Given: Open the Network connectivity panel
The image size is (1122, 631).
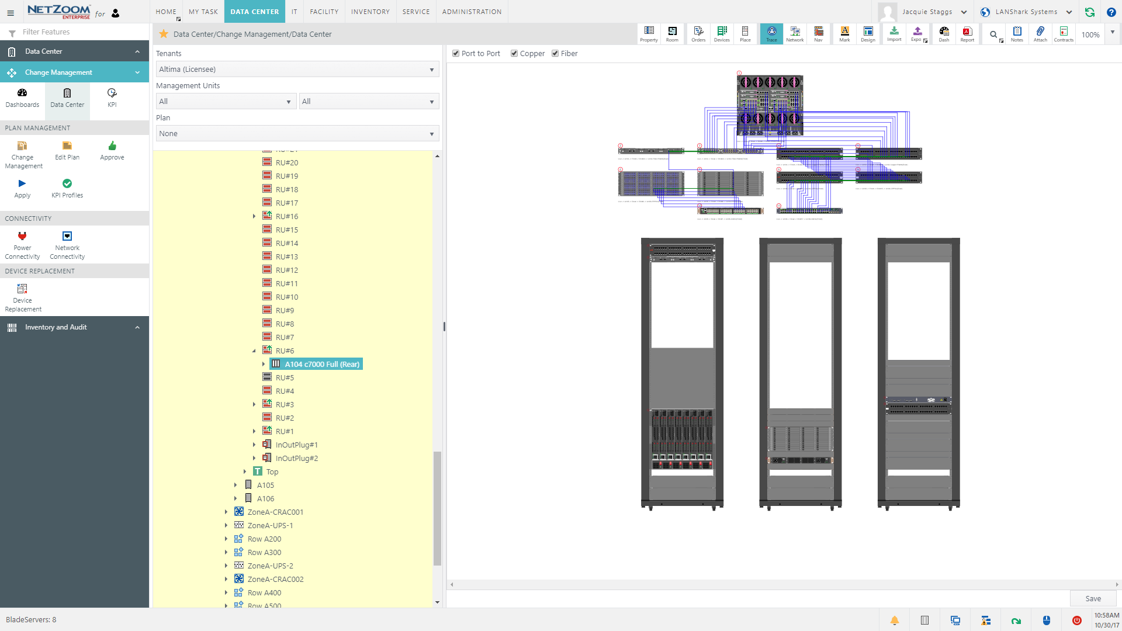Looking at the screenshot, I should [x=67, y=244].
